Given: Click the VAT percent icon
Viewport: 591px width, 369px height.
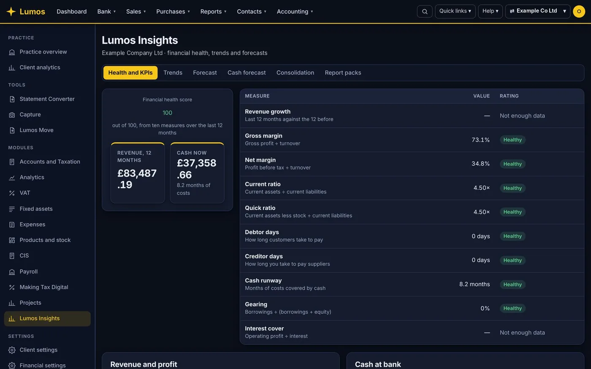Looking at the screenshot, I should [x=12, y=193].
